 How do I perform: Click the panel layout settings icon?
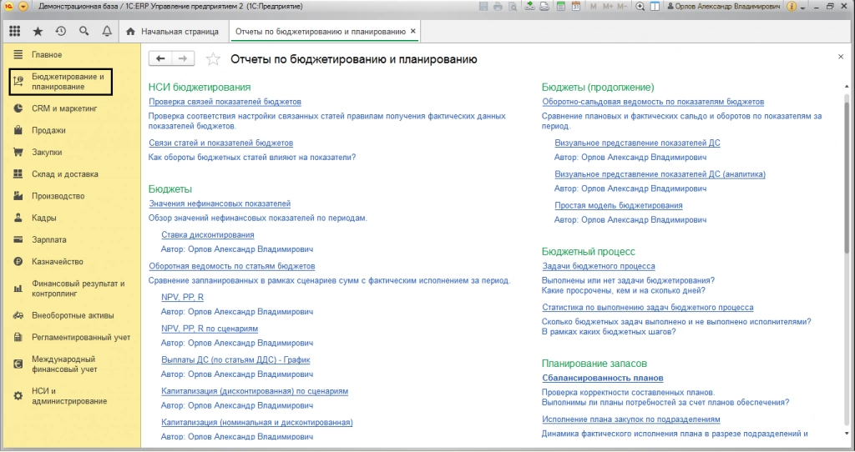click(655, 7)
